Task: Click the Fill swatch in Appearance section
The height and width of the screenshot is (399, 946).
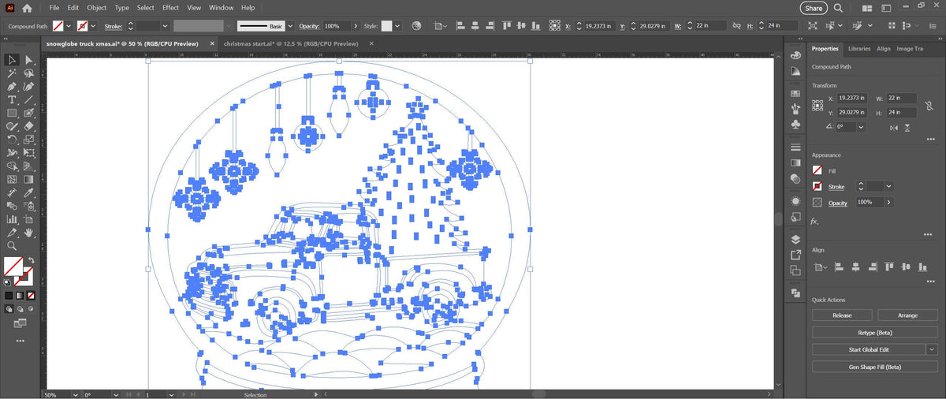Action: click(x=818, y=170)
